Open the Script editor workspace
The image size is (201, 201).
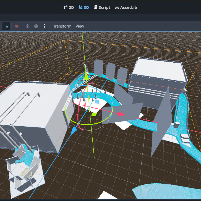[x=102, y=7]
